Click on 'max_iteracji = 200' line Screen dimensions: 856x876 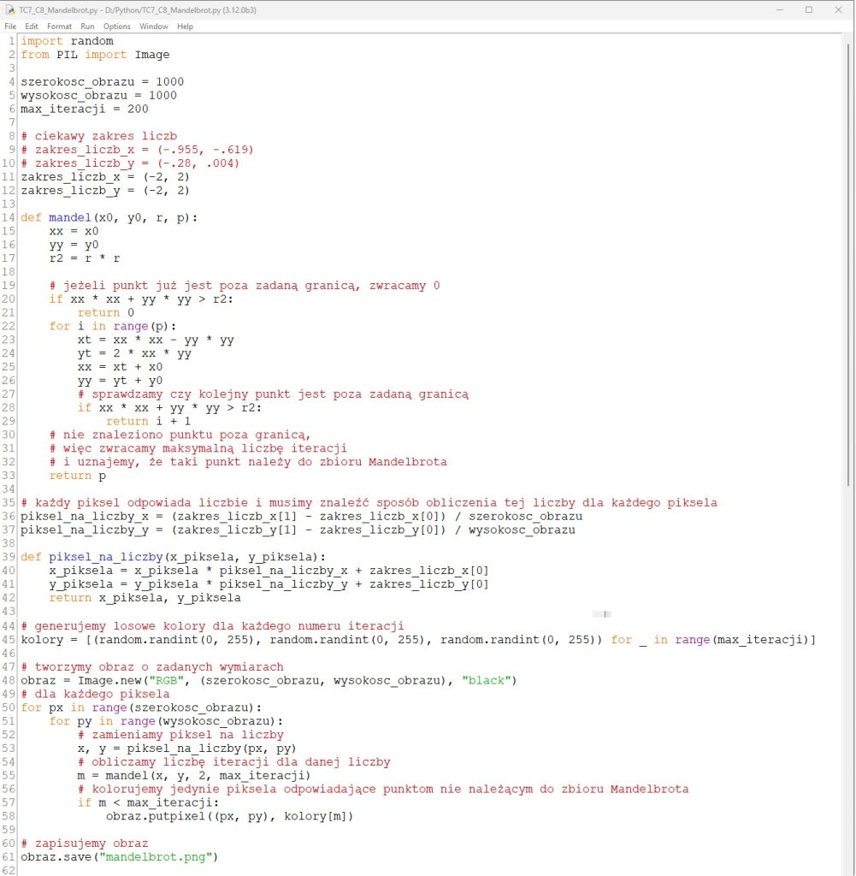tap(85, 109)
